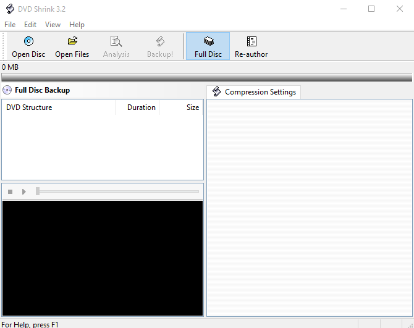Minimize the DVD Shrink window
Screen dimensions: 414x328
[x=344, y=9]
